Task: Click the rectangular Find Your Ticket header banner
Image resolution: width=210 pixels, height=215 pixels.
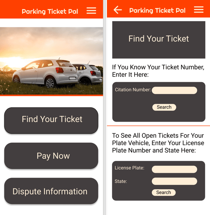Action: (x=159, y=40)
